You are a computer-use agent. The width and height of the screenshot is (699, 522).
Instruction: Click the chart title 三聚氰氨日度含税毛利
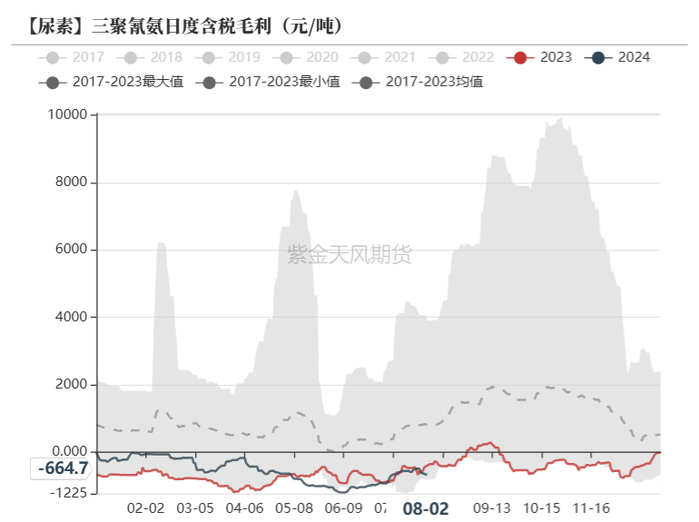182,26
